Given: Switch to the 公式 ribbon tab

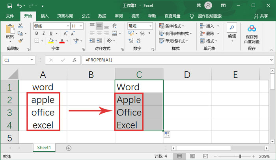Looking at the screenshot, I should [86, 16].
